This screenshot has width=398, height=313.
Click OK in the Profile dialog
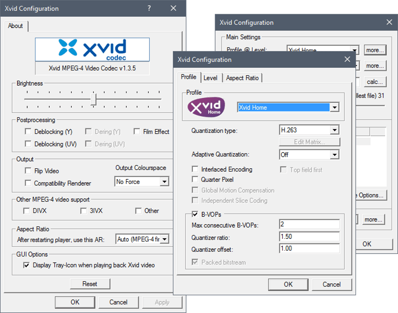pos(288,284)
